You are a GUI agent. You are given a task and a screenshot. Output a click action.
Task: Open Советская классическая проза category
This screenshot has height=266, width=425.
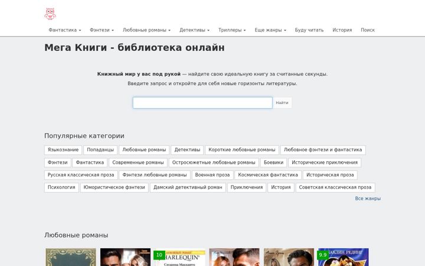(335, 187)
